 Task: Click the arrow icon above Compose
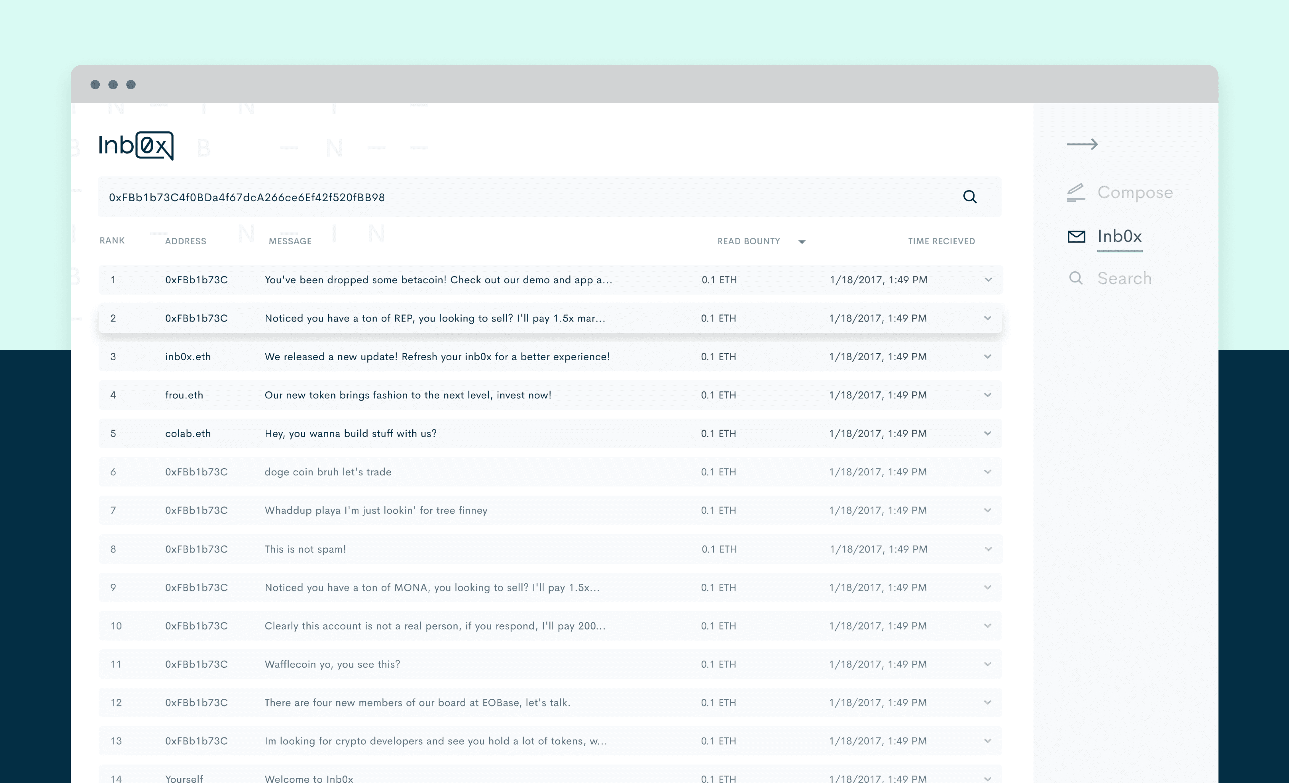click(x=1082, y=144)
